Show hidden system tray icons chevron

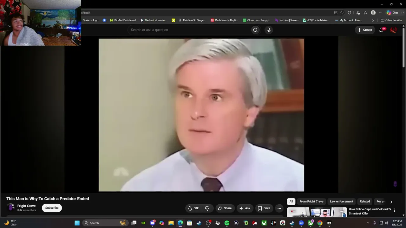[x=368, y=223]
